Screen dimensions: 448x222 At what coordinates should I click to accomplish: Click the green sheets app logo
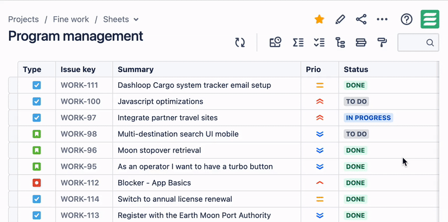pyautogui.click(x=430, y=19)
